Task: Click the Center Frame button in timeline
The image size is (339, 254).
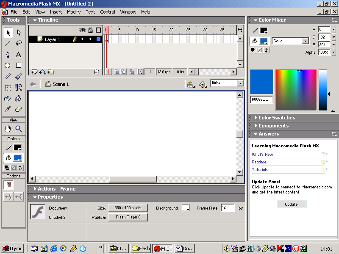Action: click(x=108, y=72)
